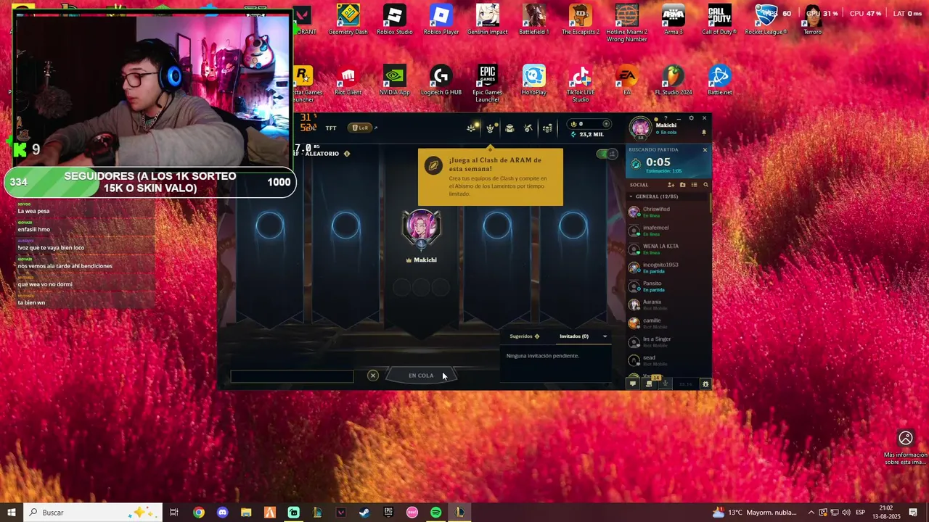Click lobby chat input field
The width and height of the screenshot is (929, 522).
point(292,376)
